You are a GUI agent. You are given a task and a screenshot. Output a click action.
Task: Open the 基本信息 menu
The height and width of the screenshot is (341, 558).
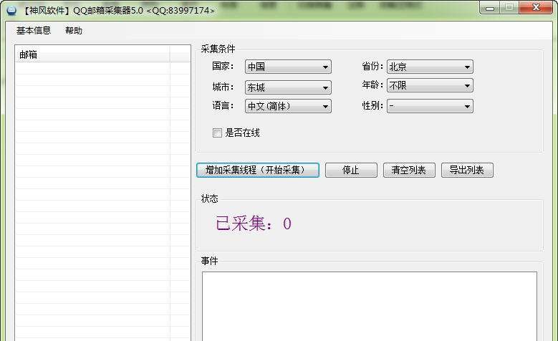point(34,30)
